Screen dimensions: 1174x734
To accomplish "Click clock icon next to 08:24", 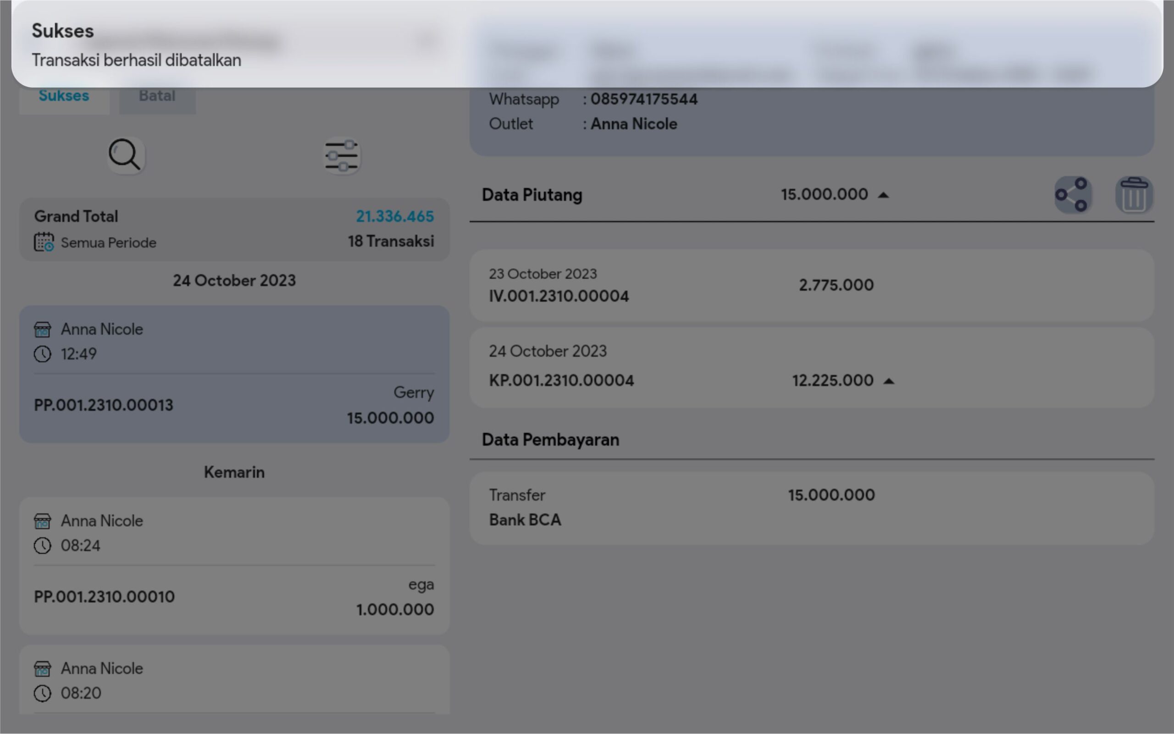I will click(42, 546).
